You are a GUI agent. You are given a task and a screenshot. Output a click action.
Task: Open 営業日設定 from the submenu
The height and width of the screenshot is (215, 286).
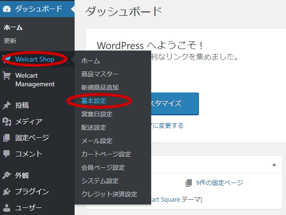pos(97,114)
